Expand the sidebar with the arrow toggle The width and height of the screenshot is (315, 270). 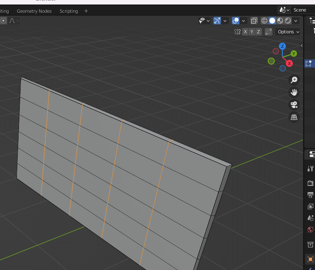click(x=301, y=46)
